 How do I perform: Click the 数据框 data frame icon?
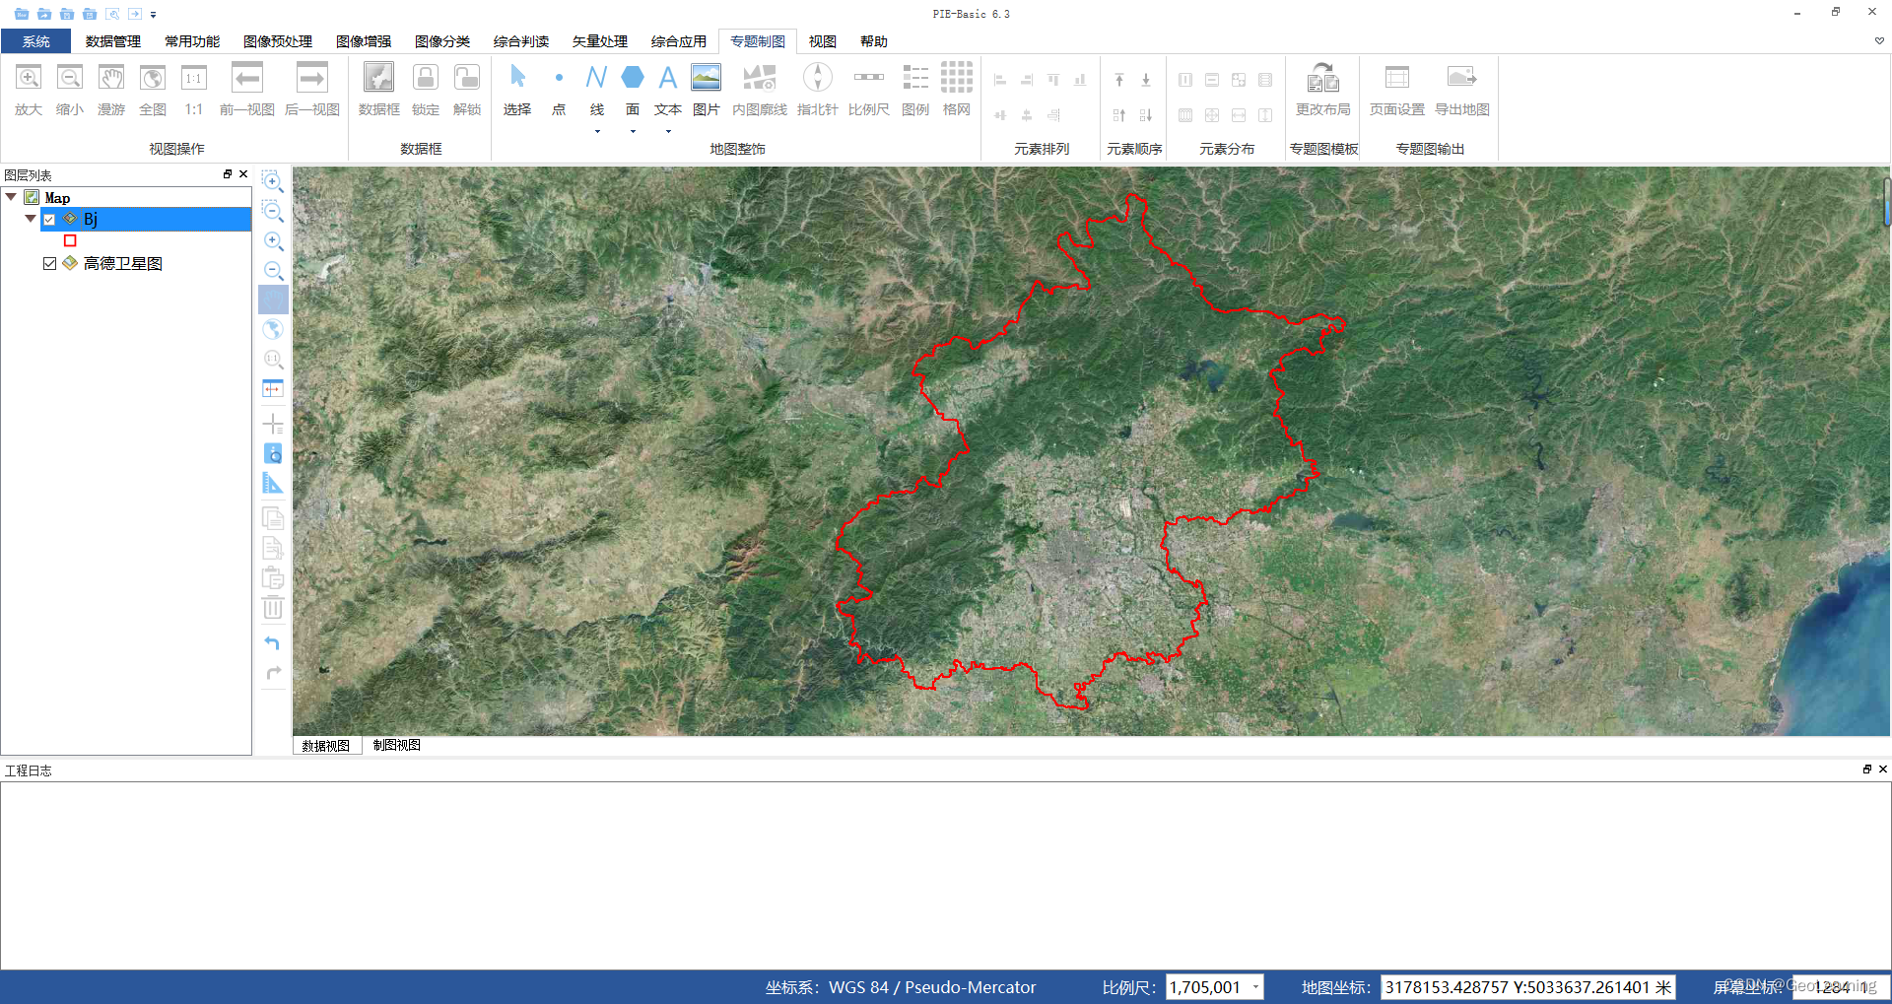pyautogui.click(x=379, y=90)
